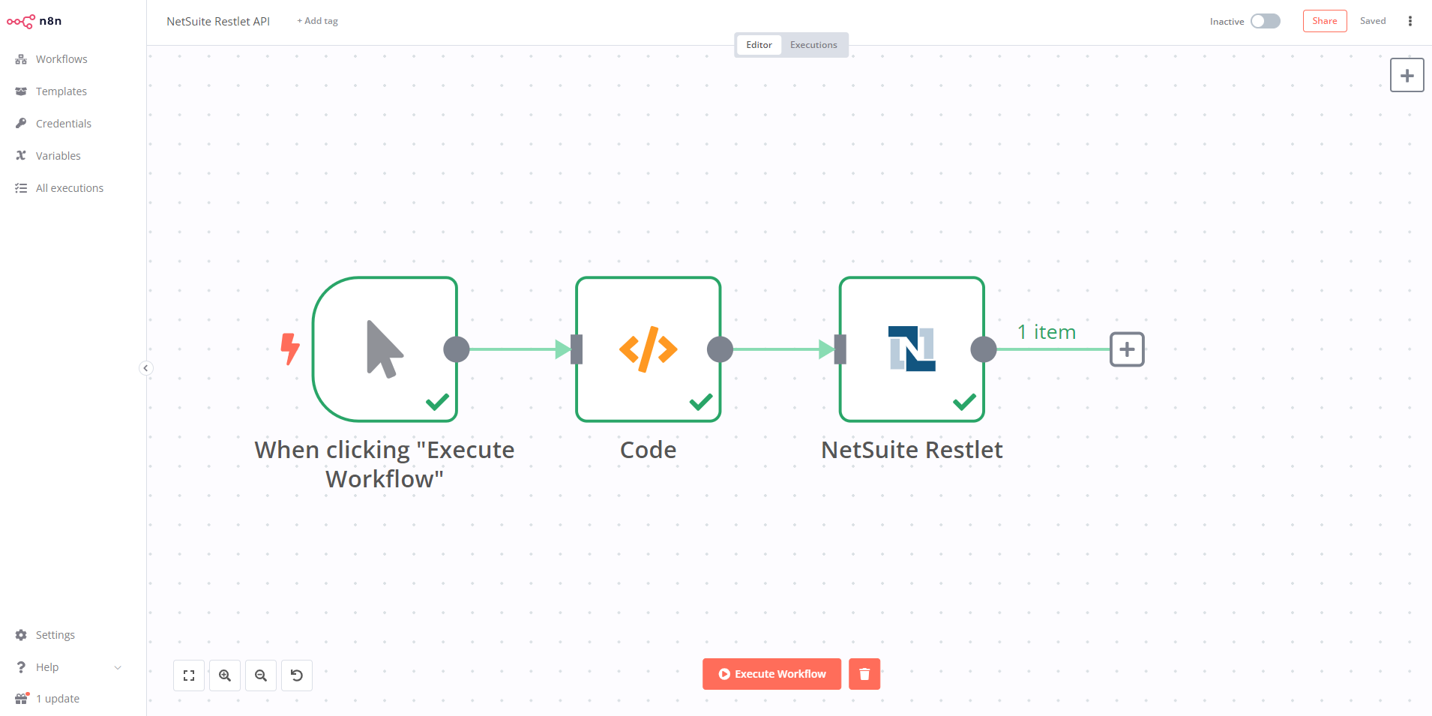Click the 'When clicking Execute Workflow' label
Viewport: 1432px width, 716px height.
[x=385, y=464]
